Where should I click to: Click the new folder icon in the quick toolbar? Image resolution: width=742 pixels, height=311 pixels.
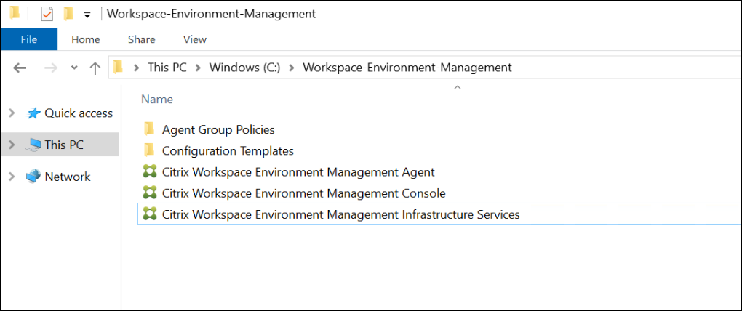click(x=68, y=14)
